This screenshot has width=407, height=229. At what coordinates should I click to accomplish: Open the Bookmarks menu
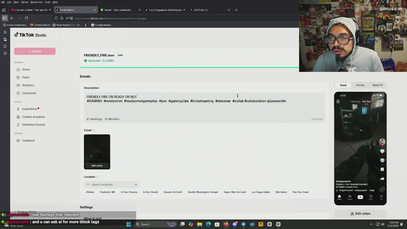pos(37,2)
